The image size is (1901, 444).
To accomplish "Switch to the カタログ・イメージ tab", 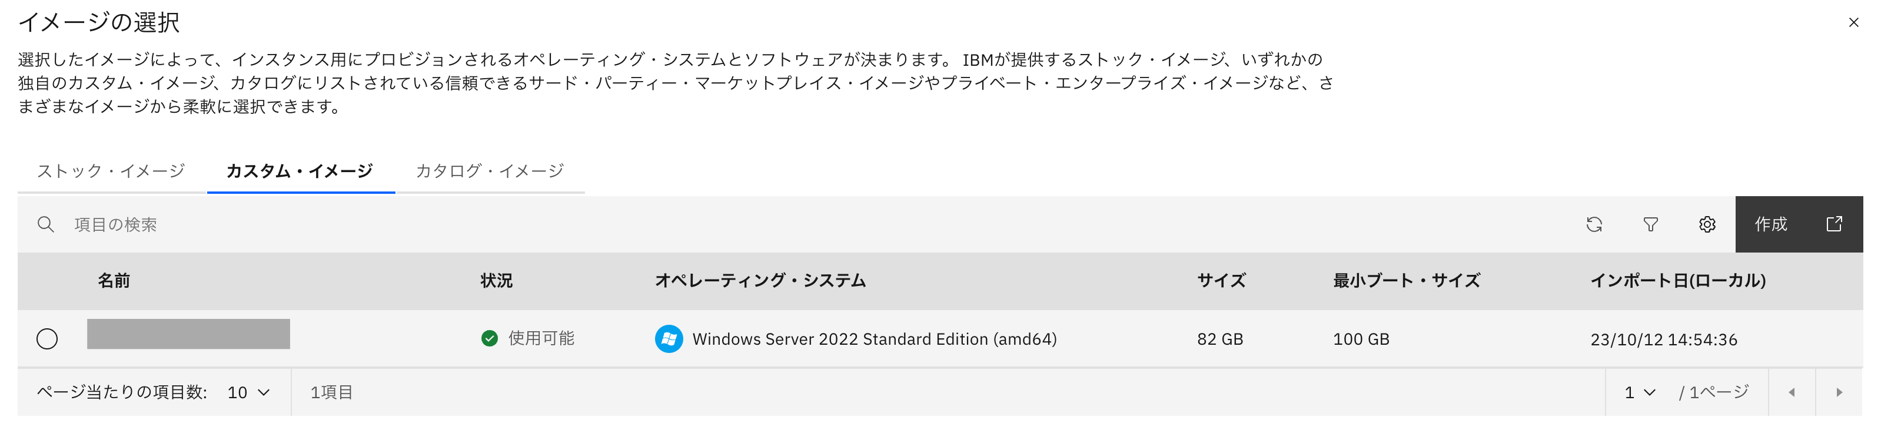I will click(x=489, y=170).
